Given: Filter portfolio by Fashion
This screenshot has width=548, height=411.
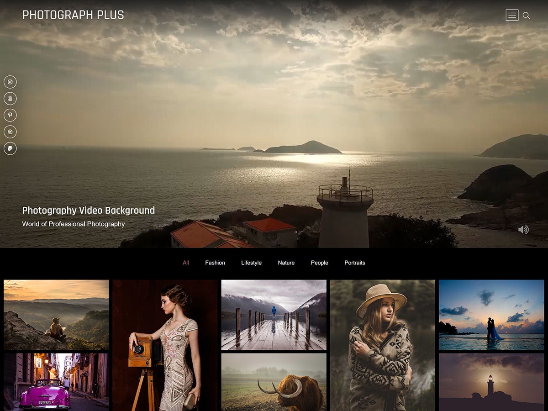Looking at the screenshot, I should point(215,263).
